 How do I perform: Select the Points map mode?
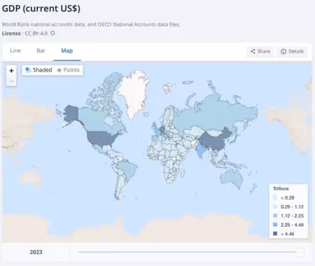pyautogui.click(x=69, y=70)
